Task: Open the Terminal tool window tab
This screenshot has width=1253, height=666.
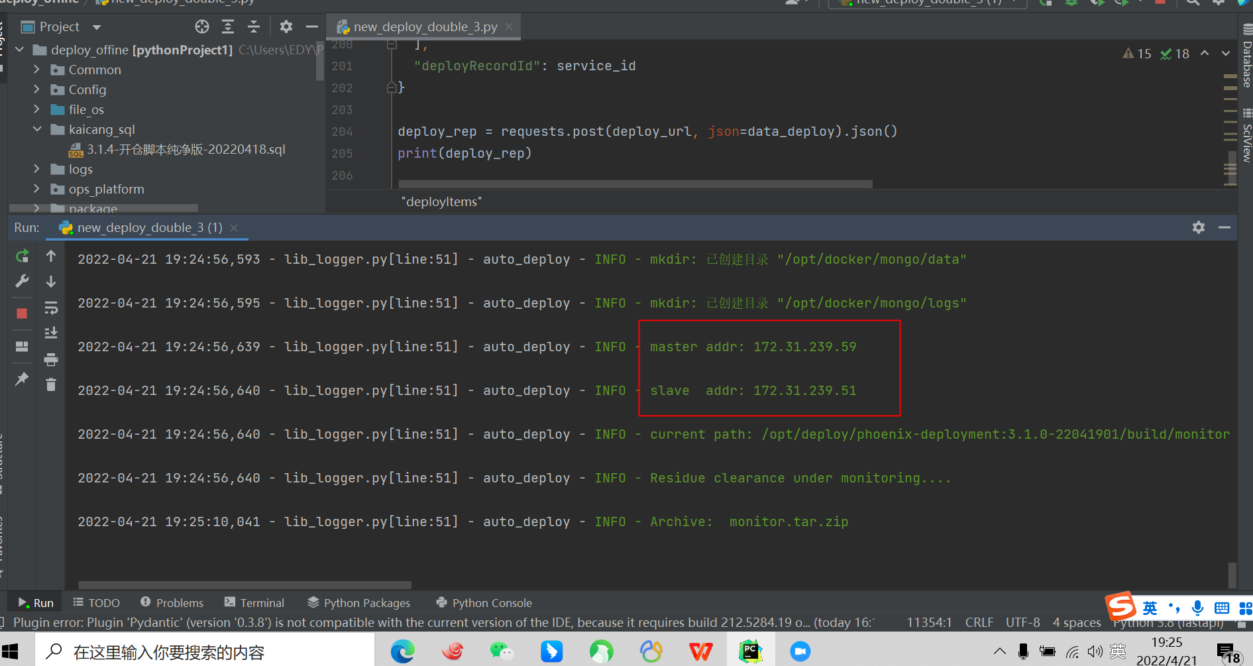Action: [254, 602]
